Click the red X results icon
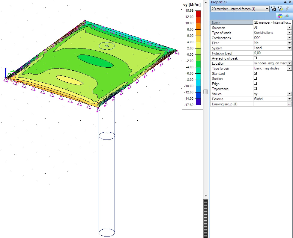The image size is (293, 238). [287, 15]
